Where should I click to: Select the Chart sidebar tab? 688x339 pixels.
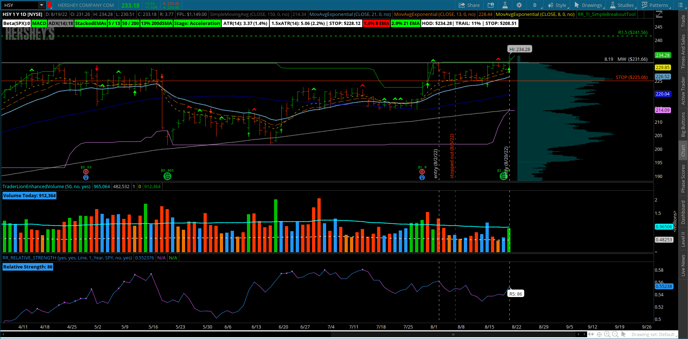coord(683,150)
